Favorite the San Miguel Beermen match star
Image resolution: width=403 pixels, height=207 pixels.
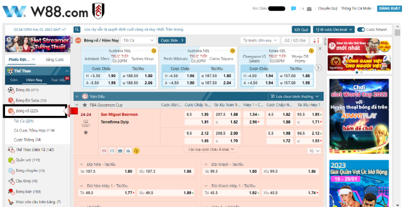(86, 132)
